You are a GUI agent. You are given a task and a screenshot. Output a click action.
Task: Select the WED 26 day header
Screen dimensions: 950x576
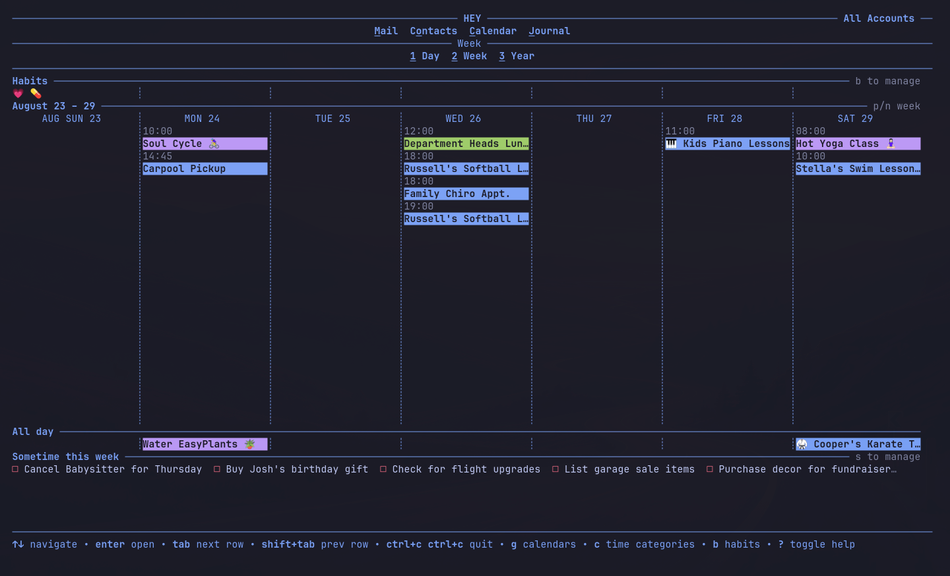point(463,119)
